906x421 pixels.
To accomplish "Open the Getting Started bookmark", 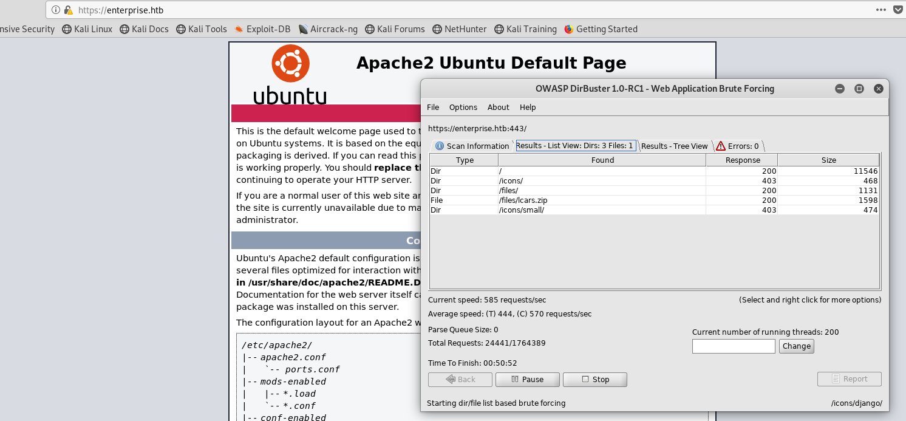I will [601, 29].
